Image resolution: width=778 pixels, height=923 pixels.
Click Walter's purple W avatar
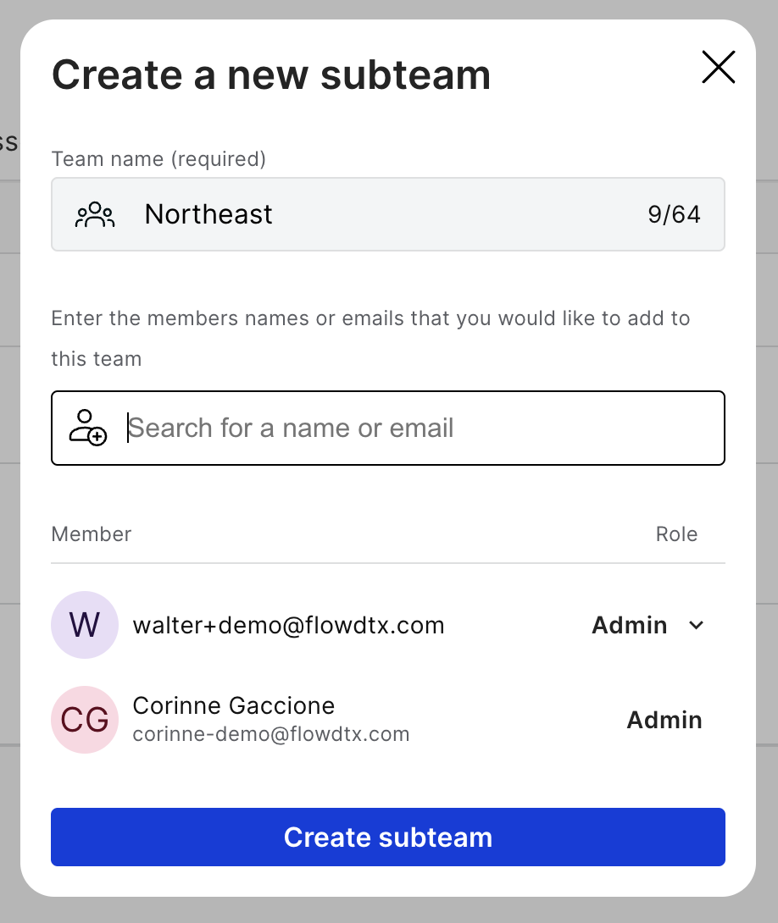coord(85,625)
